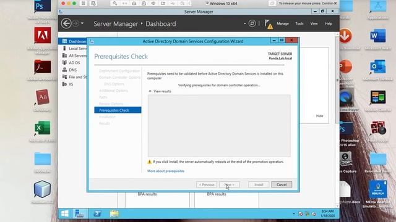
Task: Click the Previous button in the wizard
Action: point(206,184)
